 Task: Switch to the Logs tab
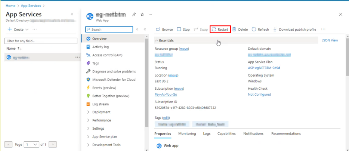tap(207, 134)
